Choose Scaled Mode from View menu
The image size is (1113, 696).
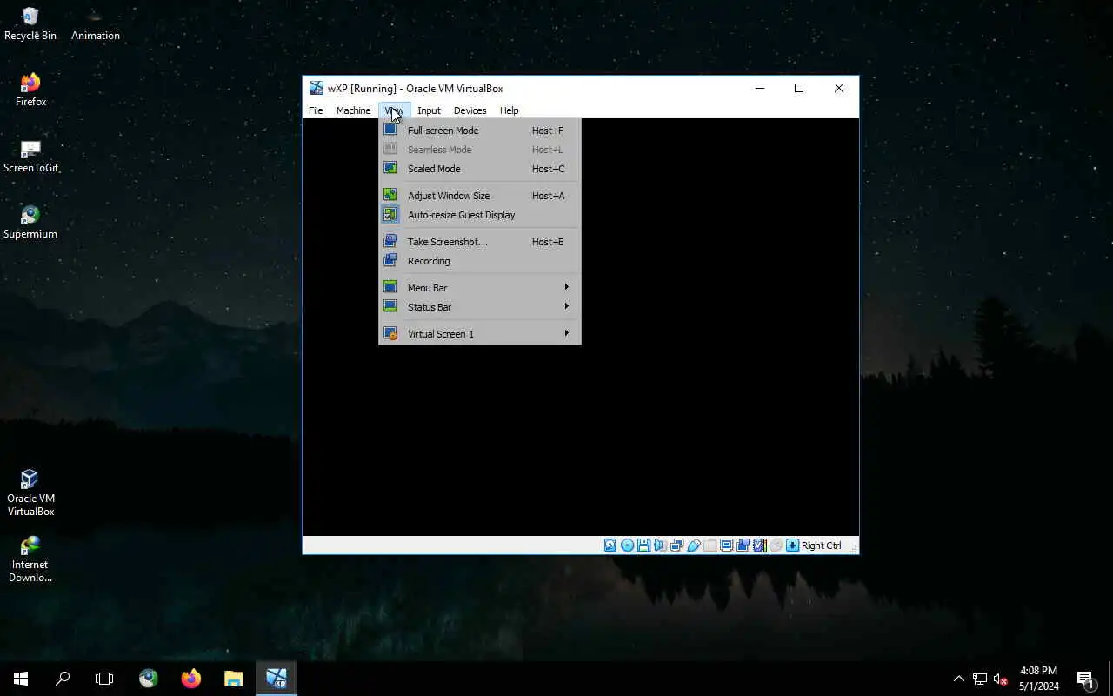479,169
